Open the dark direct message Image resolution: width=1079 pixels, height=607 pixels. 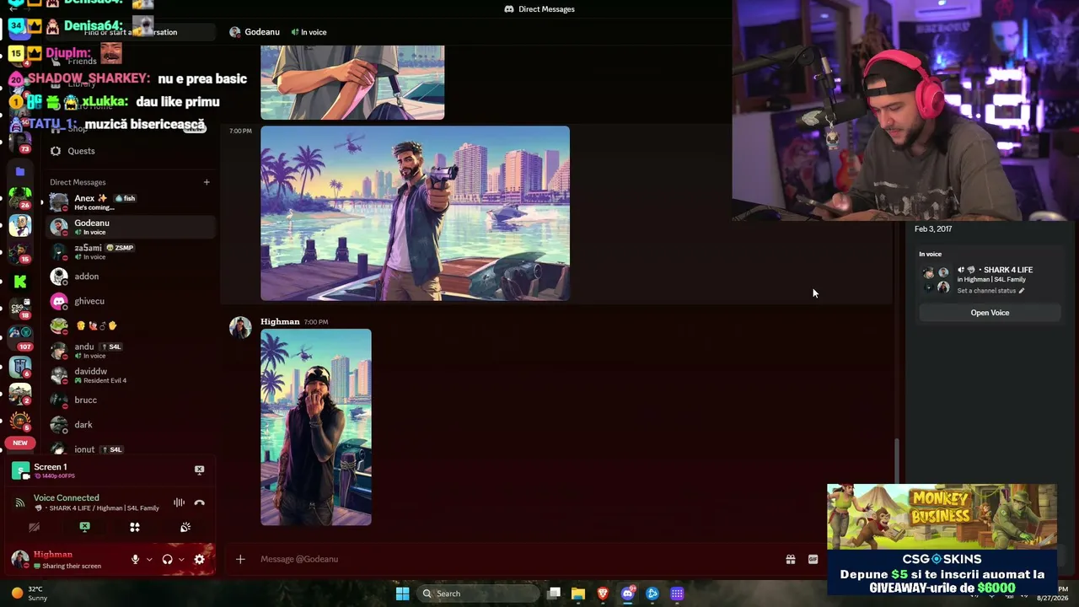131,425
